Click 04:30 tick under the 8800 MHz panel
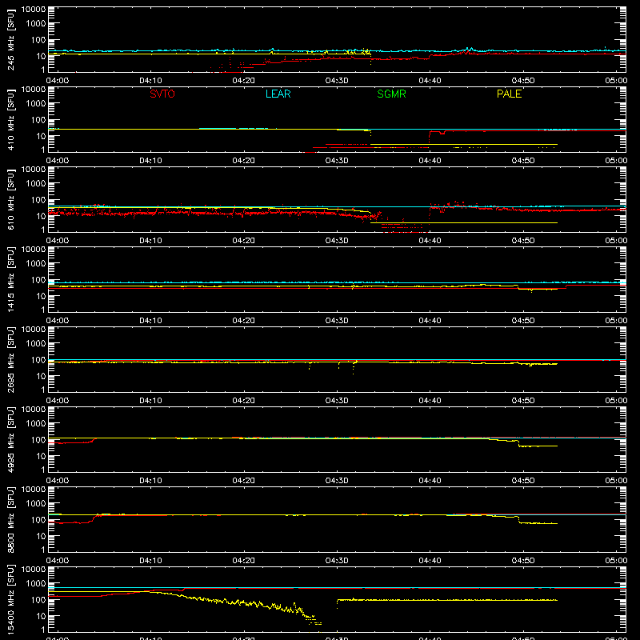The height and width of the screenshot is (640, 640). point(337,561)
